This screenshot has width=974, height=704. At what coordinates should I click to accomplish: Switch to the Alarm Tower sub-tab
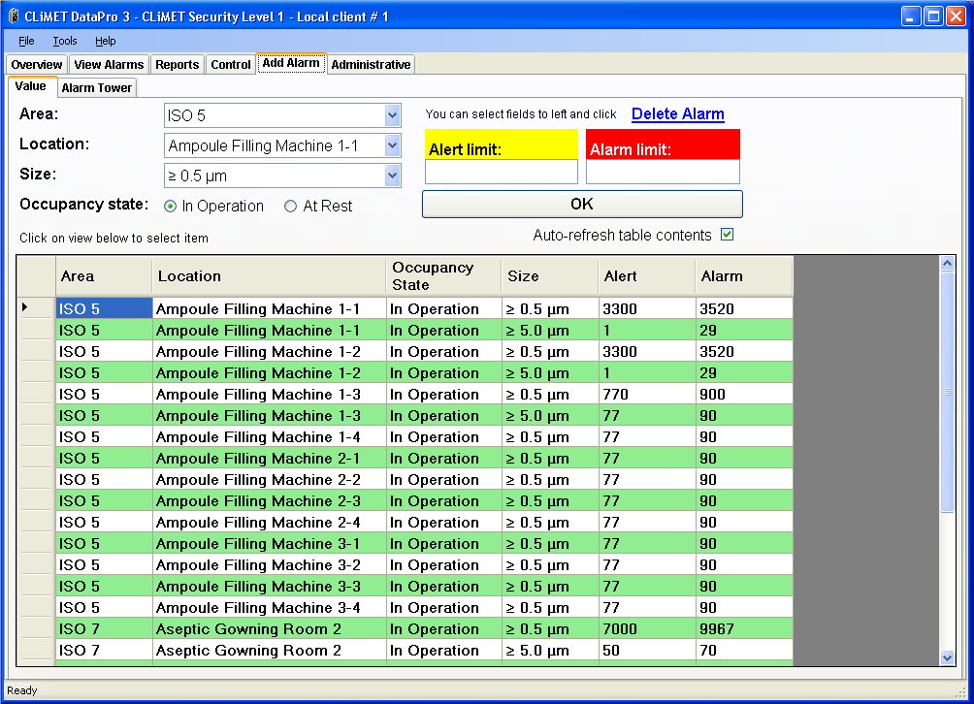97,88
